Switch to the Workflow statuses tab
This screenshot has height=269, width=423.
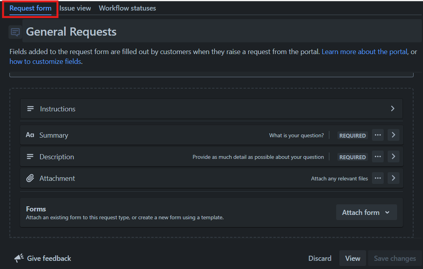pos(127,8)
